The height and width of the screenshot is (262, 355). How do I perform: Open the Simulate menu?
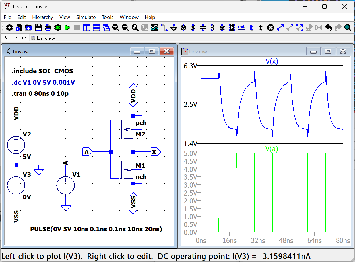coord(86,17)
